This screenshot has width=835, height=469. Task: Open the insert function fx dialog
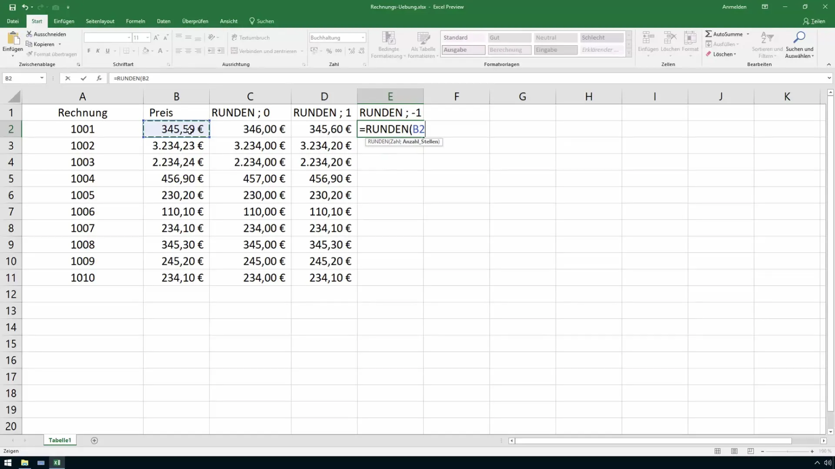(x=99, y=78)
